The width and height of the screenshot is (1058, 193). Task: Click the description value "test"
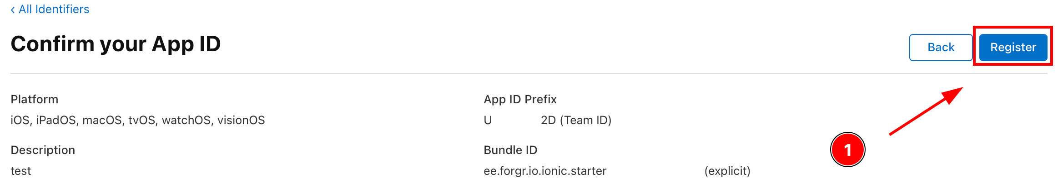(x=21, y=171)
